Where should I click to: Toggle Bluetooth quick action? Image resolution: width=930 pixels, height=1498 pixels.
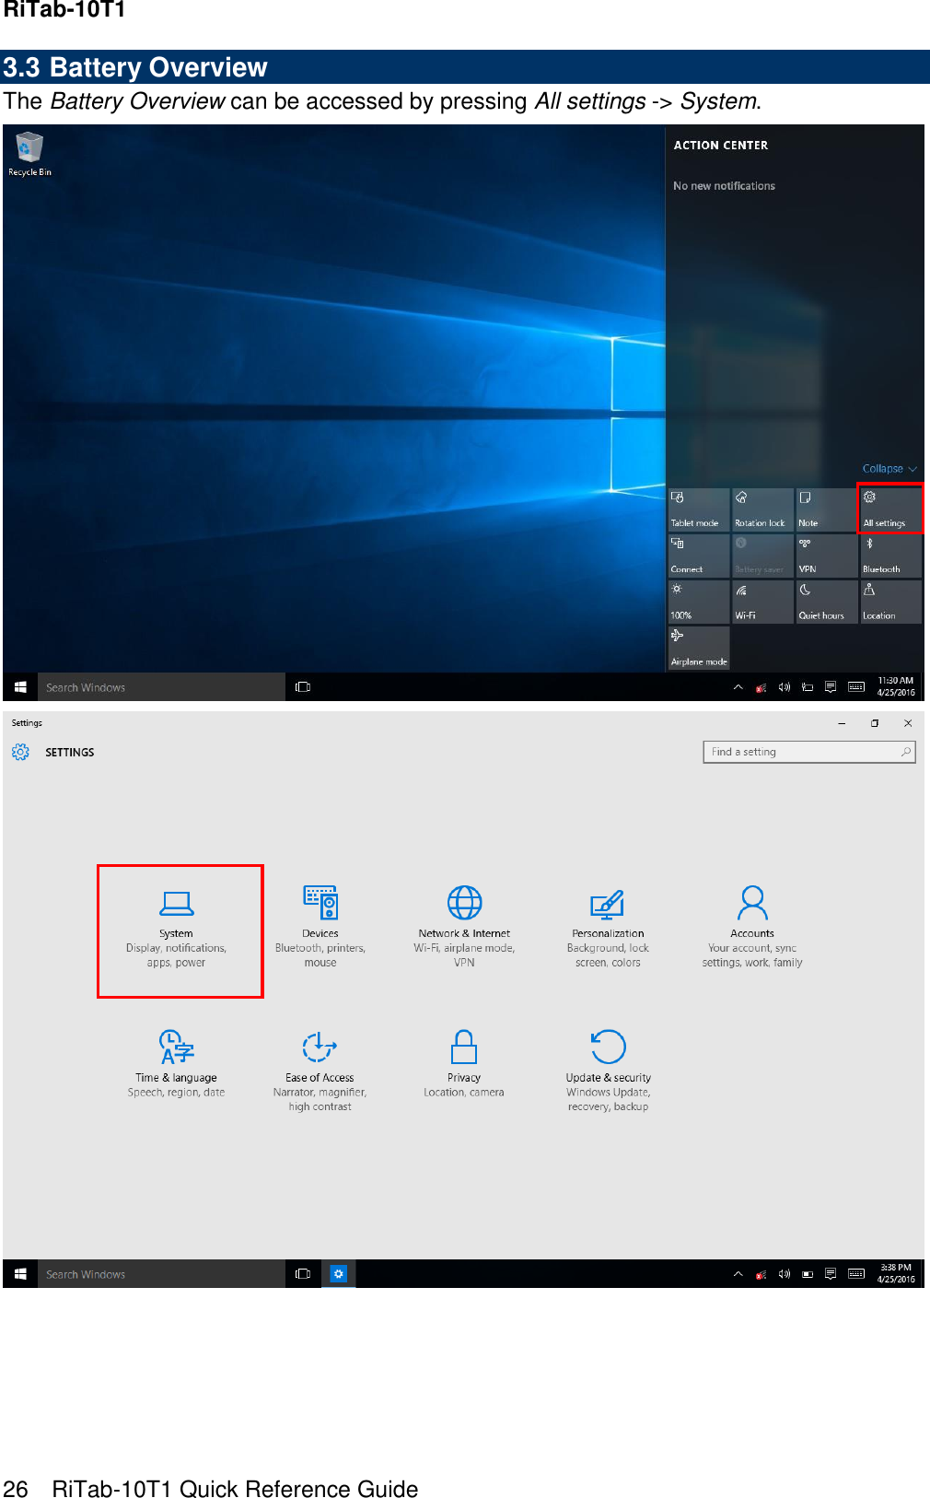click(x=890, y=556)
